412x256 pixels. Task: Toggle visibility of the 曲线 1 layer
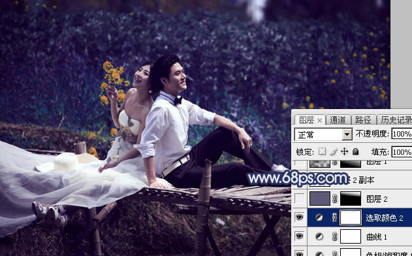pos(299,236)
